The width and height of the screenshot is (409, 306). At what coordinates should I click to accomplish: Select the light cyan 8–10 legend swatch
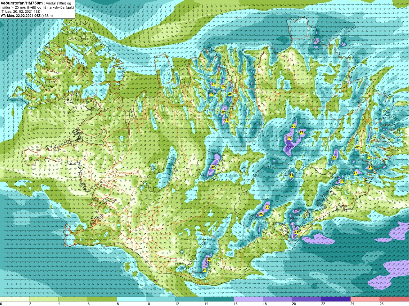[132, 299]
